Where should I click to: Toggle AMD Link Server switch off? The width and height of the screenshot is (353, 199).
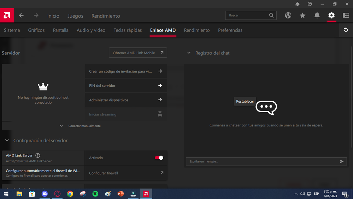click(x=159, y=158)
